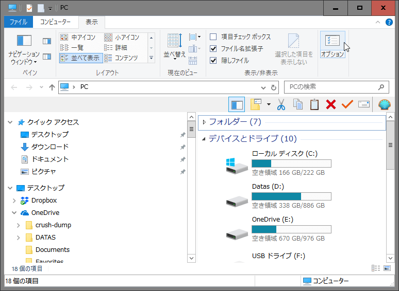Viewport: 399px width, 291px height.
Task: Switch to the コンピューター ribbon tab
Action: pos(56,23)
